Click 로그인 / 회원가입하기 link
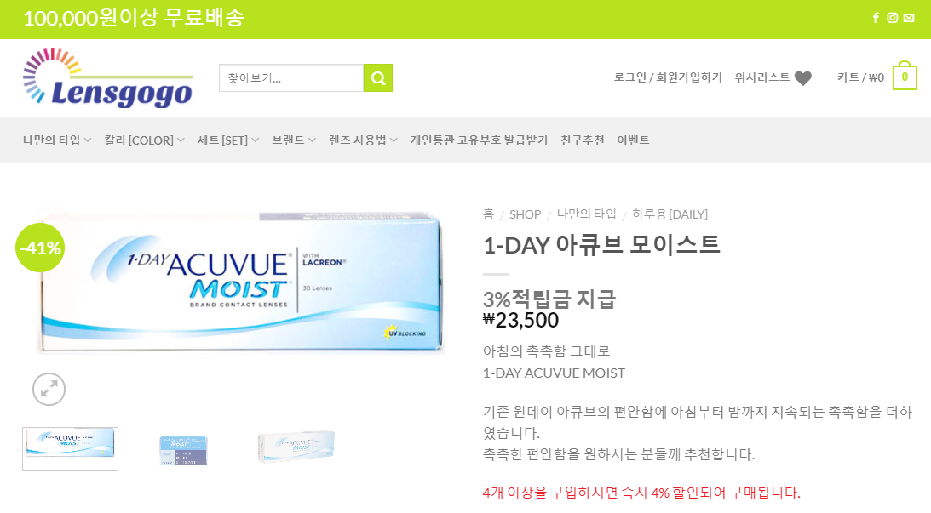Screen dimensions: 931x513 pos(668,77)
